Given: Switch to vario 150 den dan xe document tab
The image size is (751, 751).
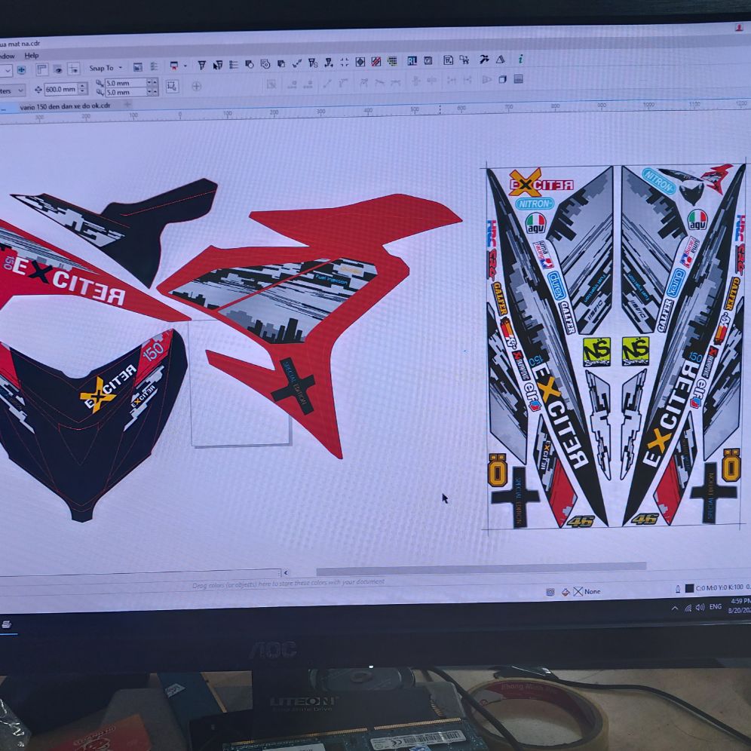Looking at the screenshot, I should pos(65,106).
